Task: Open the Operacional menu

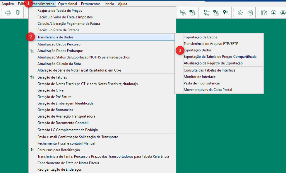Action: [68, 4]
